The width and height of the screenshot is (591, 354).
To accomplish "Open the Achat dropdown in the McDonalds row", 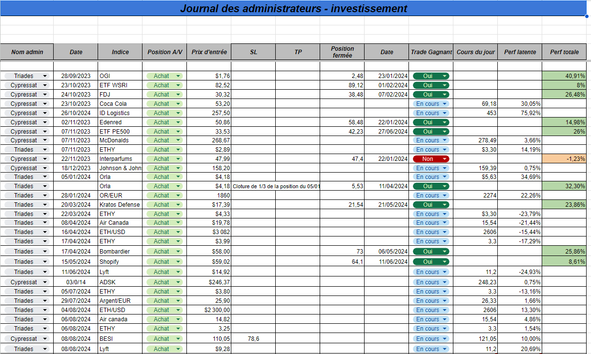I will 164,140.
